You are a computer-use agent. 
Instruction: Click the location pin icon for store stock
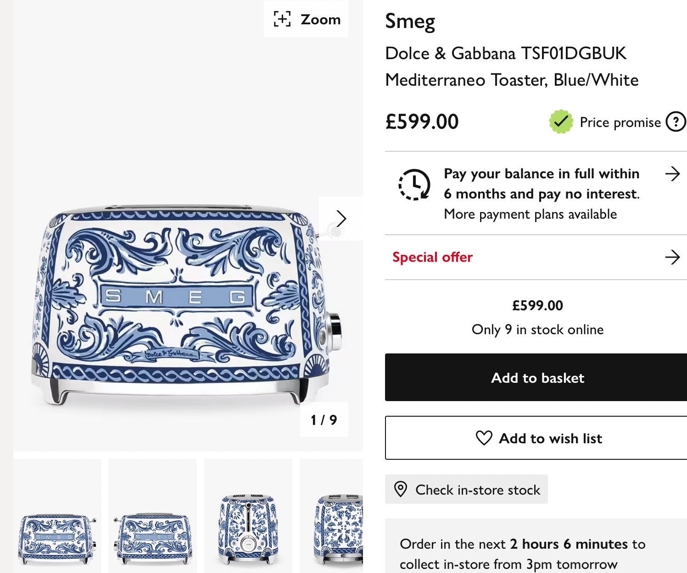point(401,490)
